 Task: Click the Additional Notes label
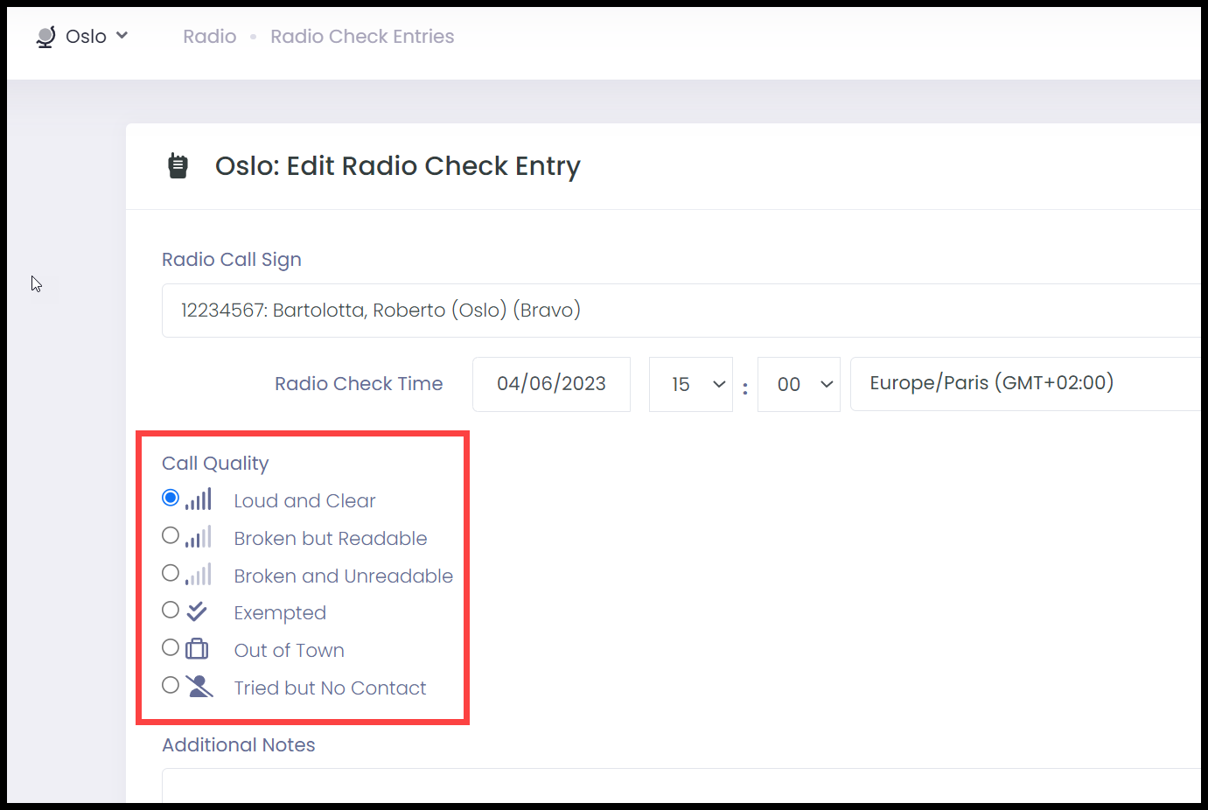[239, 745]
